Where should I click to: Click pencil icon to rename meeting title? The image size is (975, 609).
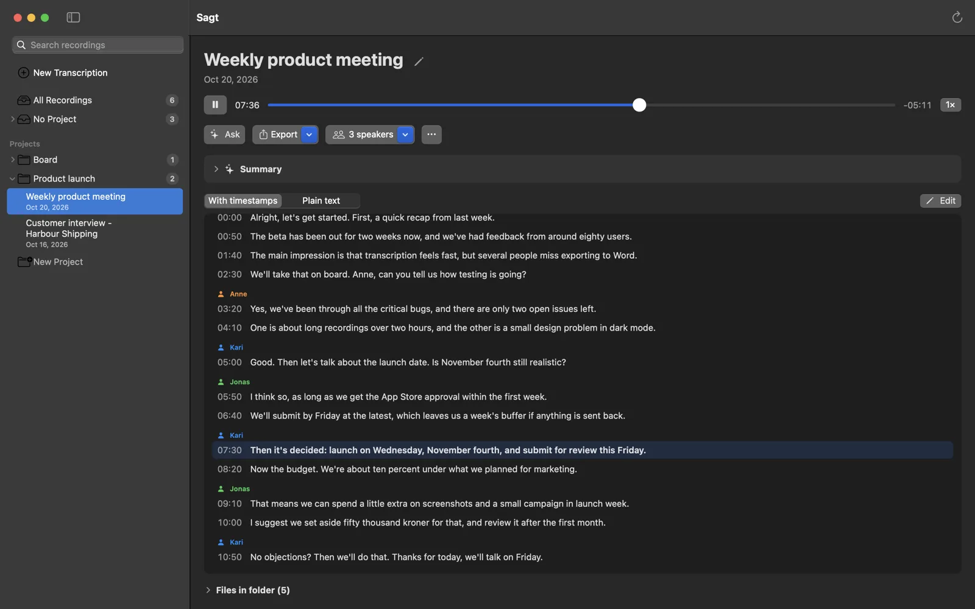click(419, 62)
